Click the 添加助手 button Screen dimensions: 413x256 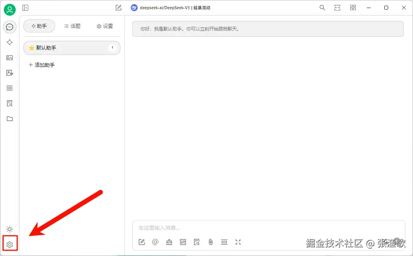41,65
